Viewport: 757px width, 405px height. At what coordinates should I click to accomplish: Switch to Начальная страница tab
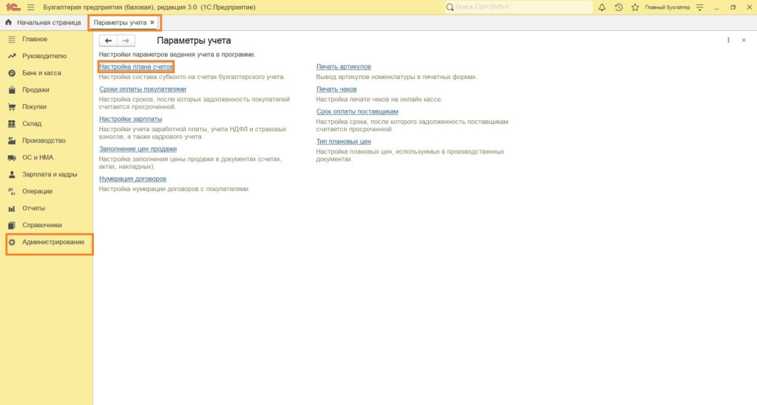point(44,22)
